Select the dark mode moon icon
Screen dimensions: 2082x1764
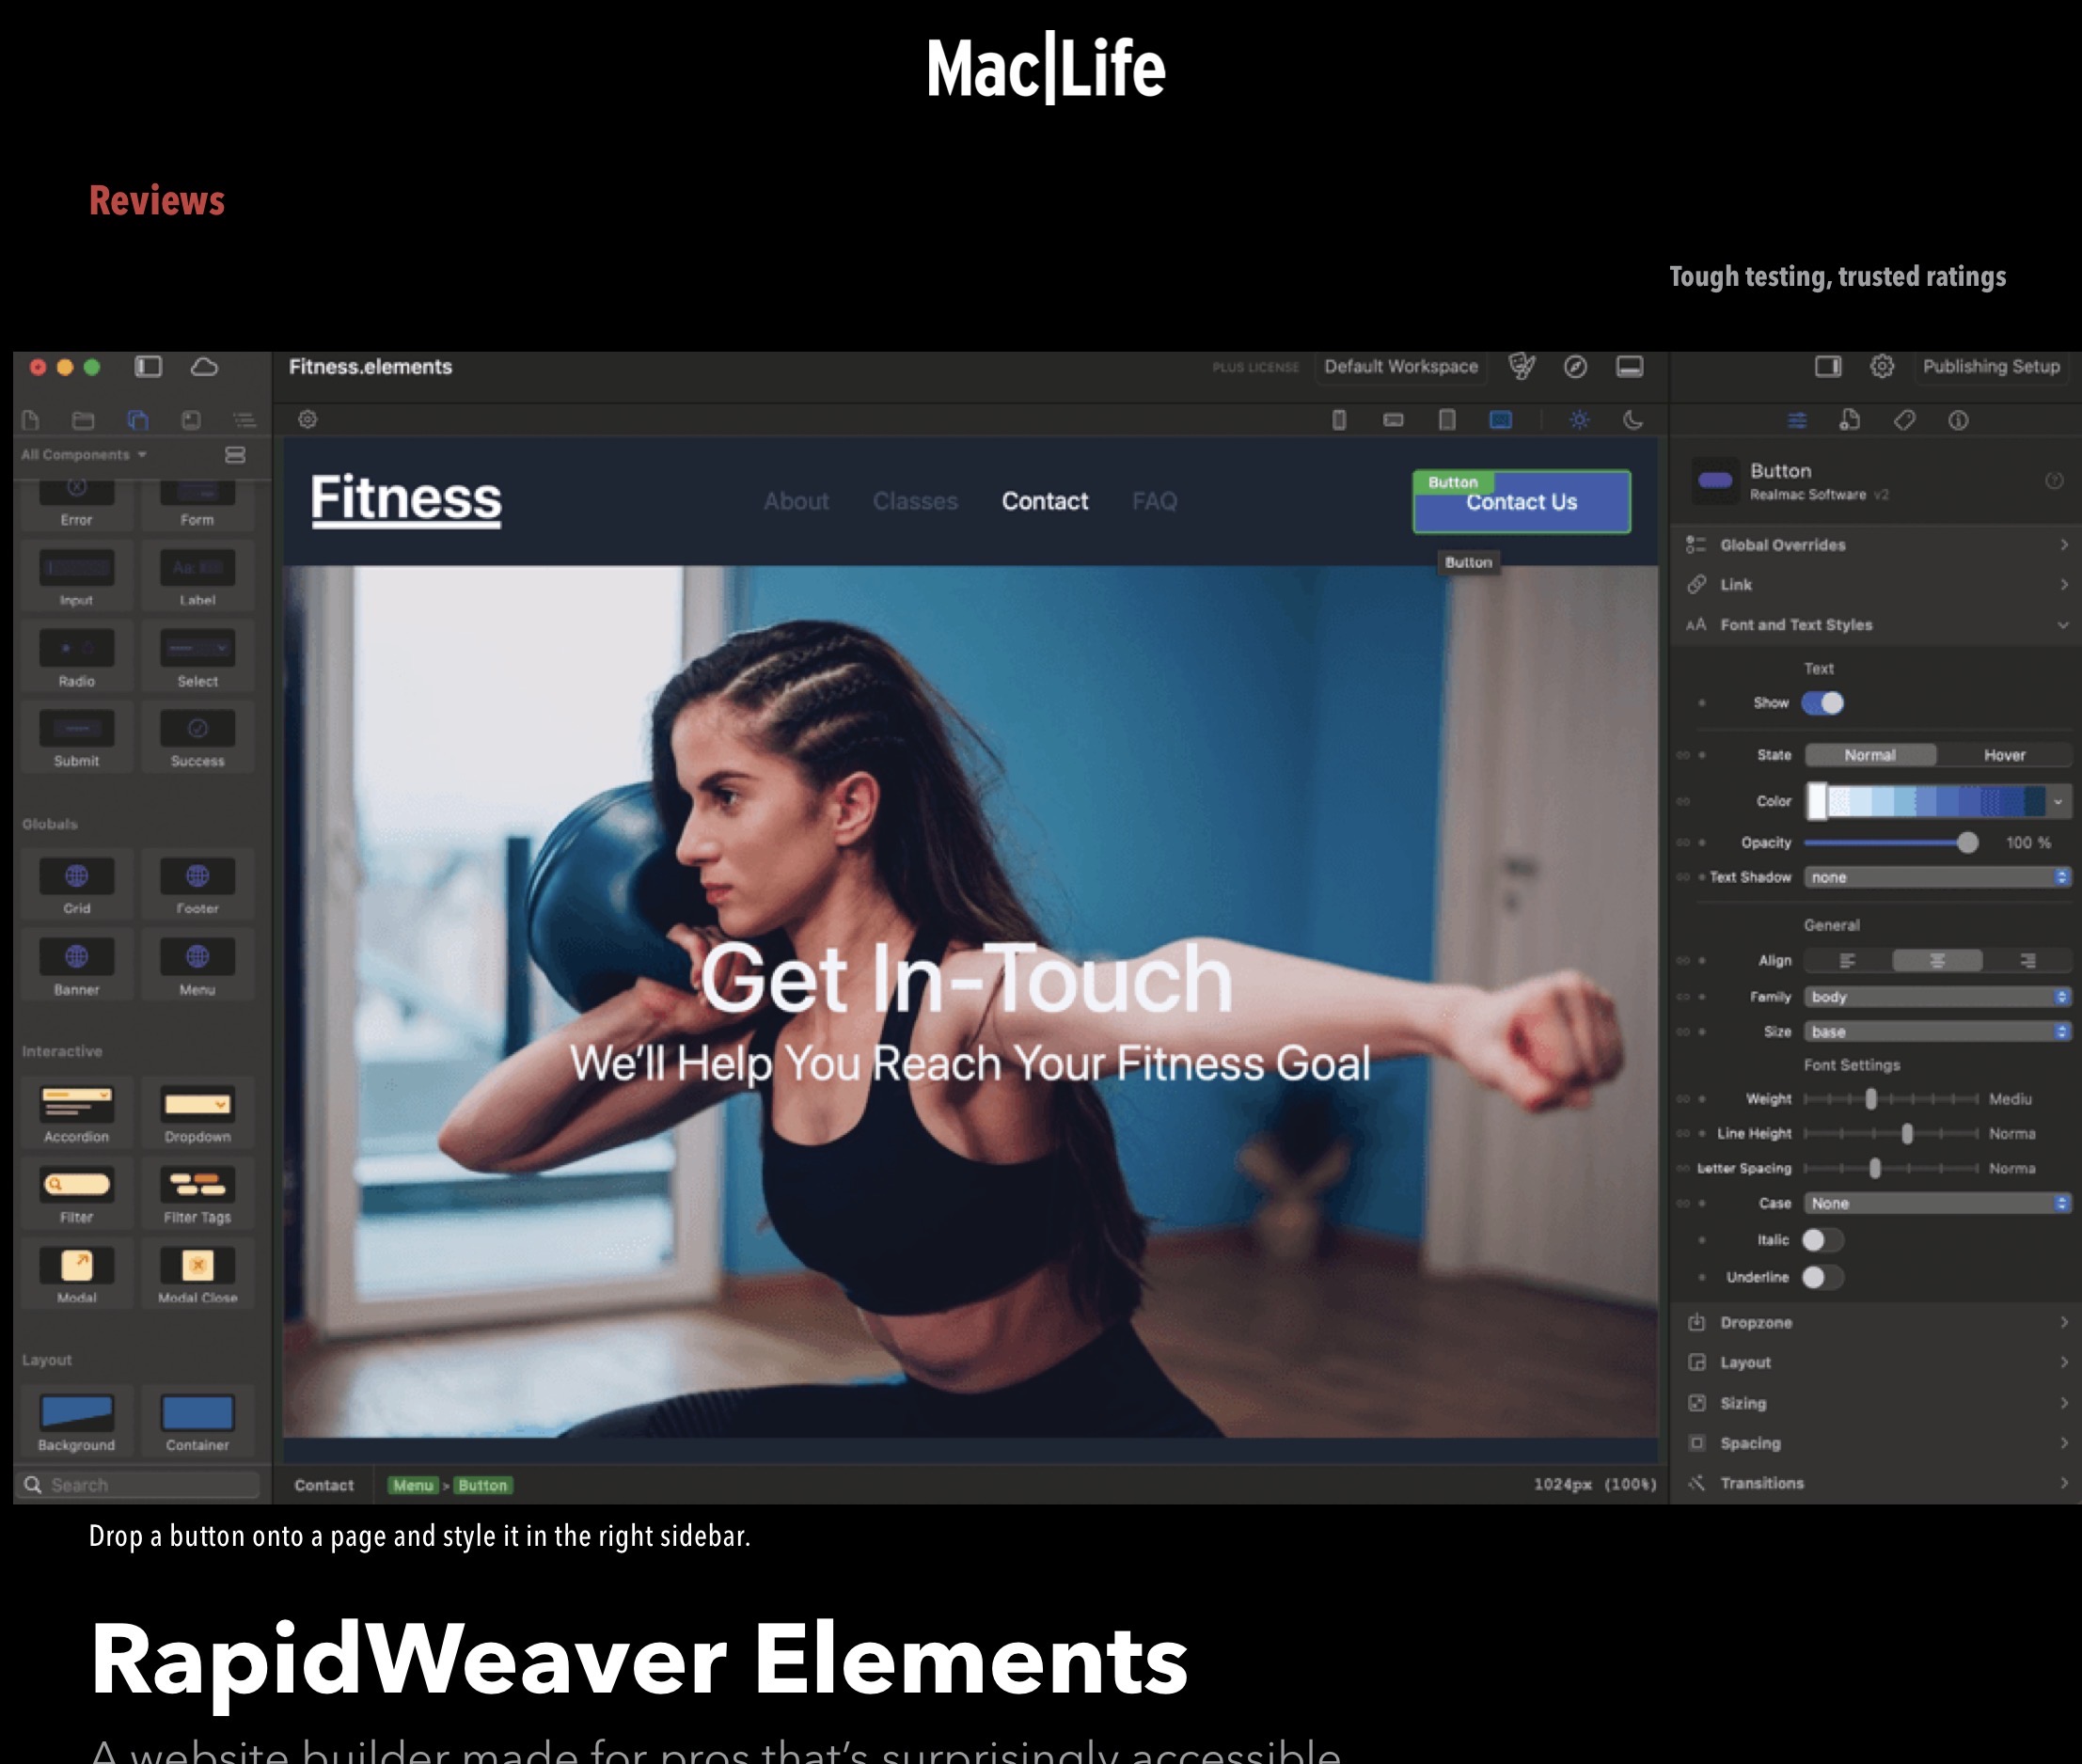[1632, 420]
